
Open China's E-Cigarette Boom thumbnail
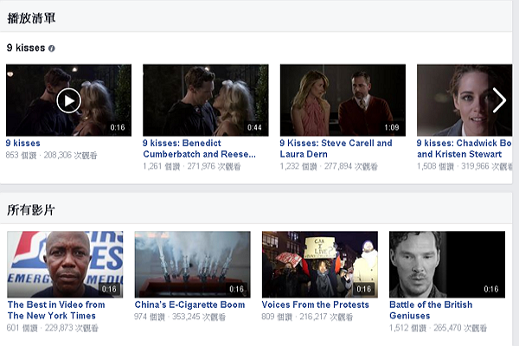(x=192, y=264)
